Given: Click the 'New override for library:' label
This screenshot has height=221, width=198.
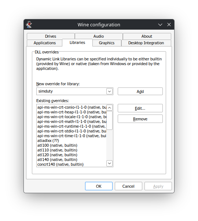Looking at the screenshot, I should [x=58, y=84].
